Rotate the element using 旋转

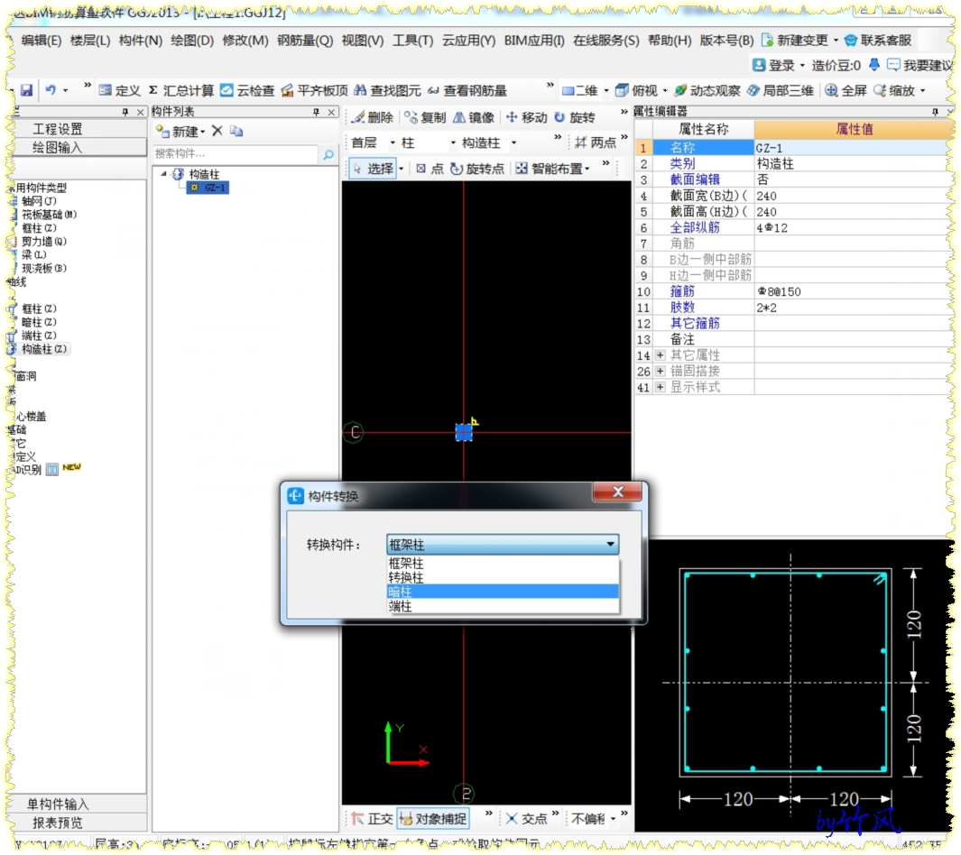574,117
